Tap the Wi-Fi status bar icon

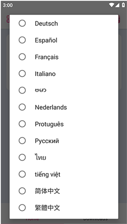(x=111, y=5)
